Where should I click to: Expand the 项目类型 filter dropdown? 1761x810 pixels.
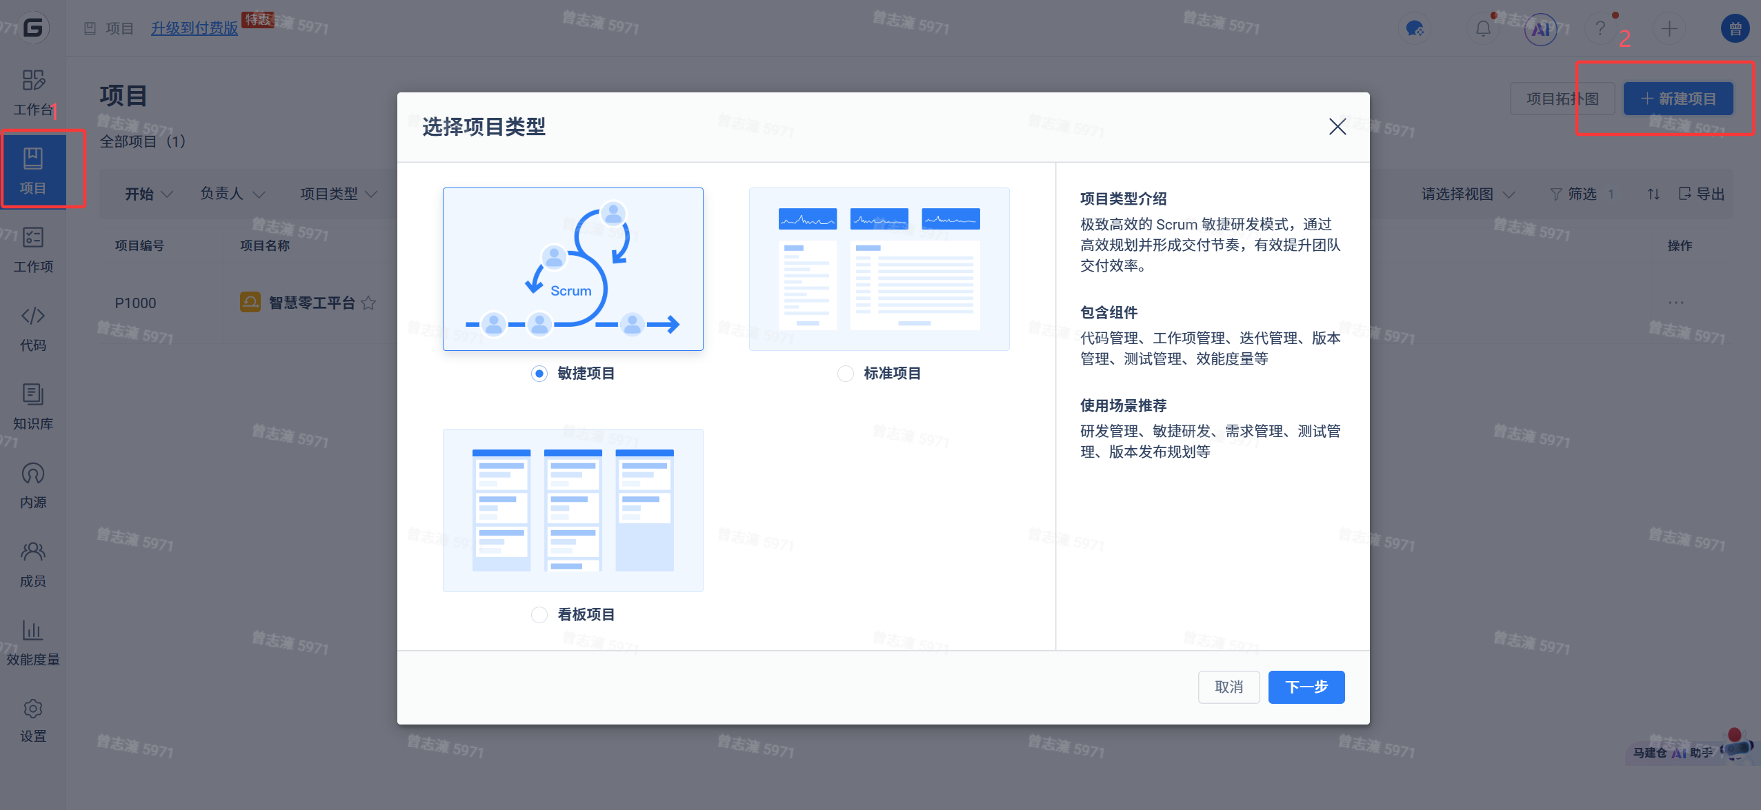tap(338, 194)
